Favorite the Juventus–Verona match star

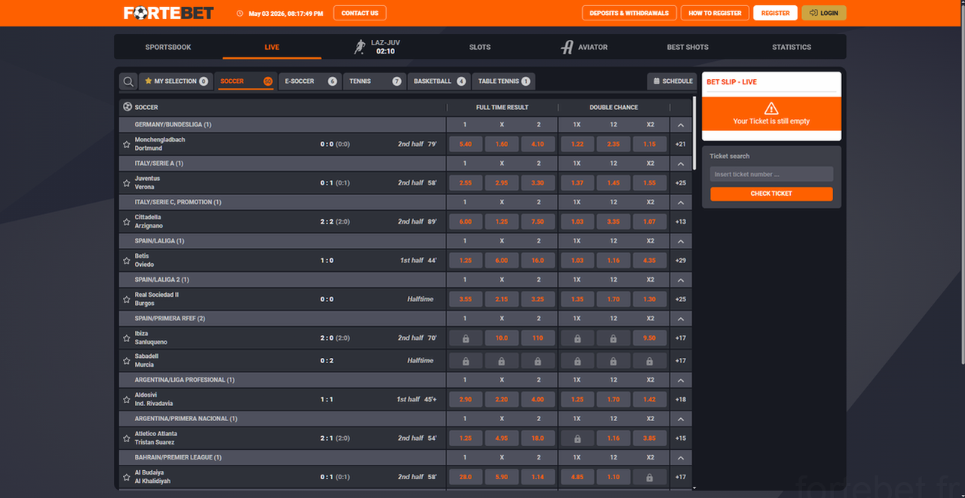(x=127, y=183)
